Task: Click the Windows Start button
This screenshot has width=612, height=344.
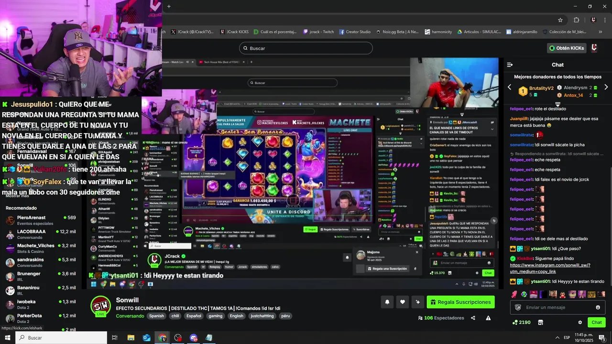Action: (7, 338)
